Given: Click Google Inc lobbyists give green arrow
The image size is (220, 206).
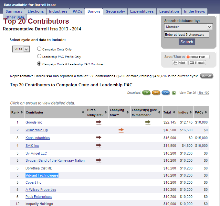Looking at the screenshot, I should [148, 122].
